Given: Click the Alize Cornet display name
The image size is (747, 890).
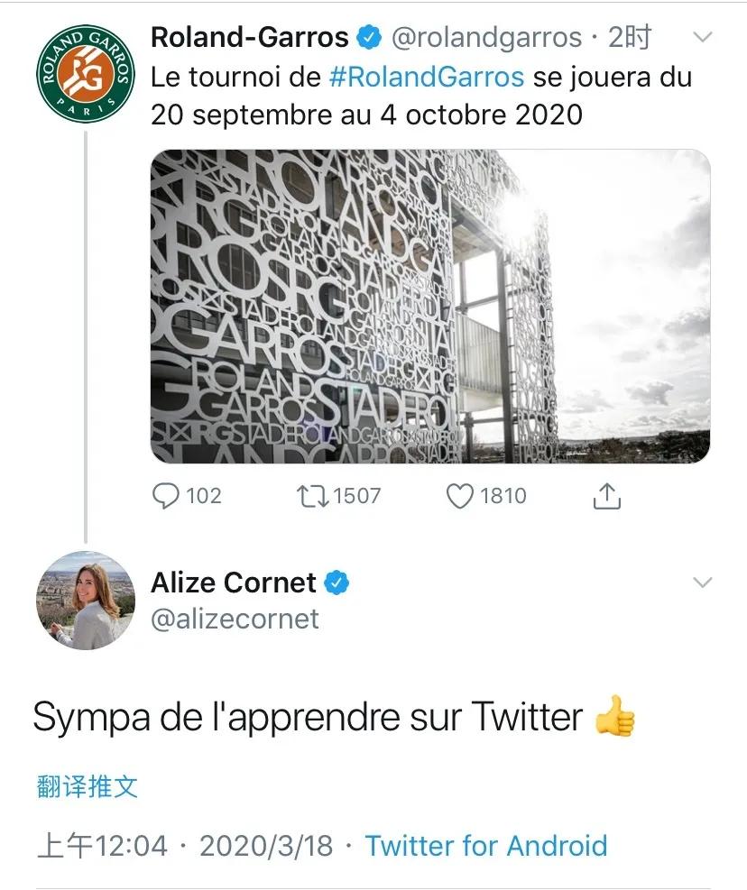Looking at the screenshot, I should tap(233, 583).
